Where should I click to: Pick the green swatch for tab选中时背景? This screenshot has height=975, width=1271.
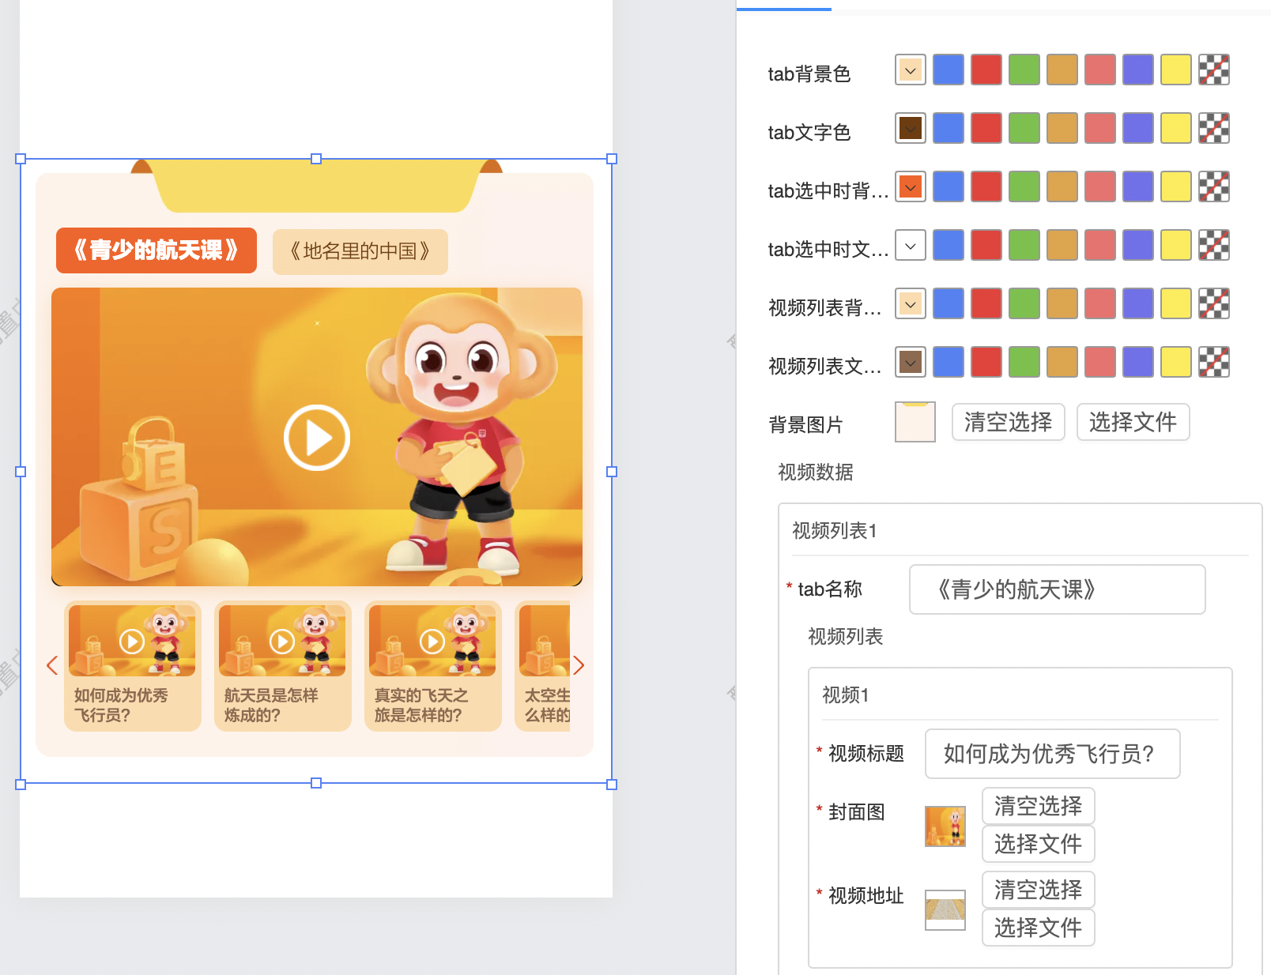1024,186
